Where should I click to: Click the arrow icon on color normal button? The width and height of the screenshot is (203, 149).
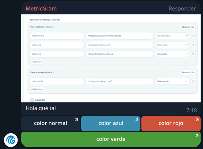click(76, 120)
